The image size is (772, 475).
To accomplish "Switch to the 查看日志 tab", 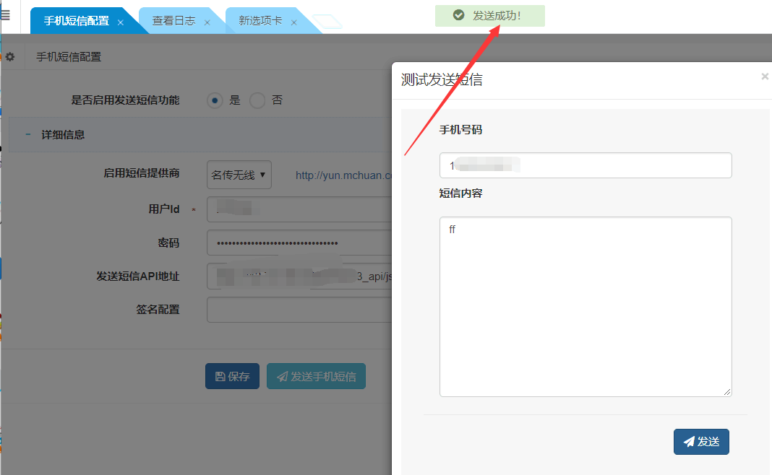I will coord(173,21).
